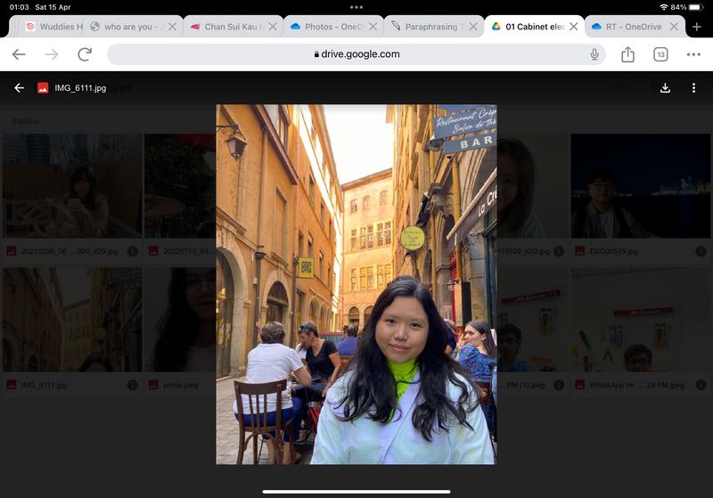
Task: Open the browser three-dot menu
Action: pyautogui.click(x=693, y=54)
